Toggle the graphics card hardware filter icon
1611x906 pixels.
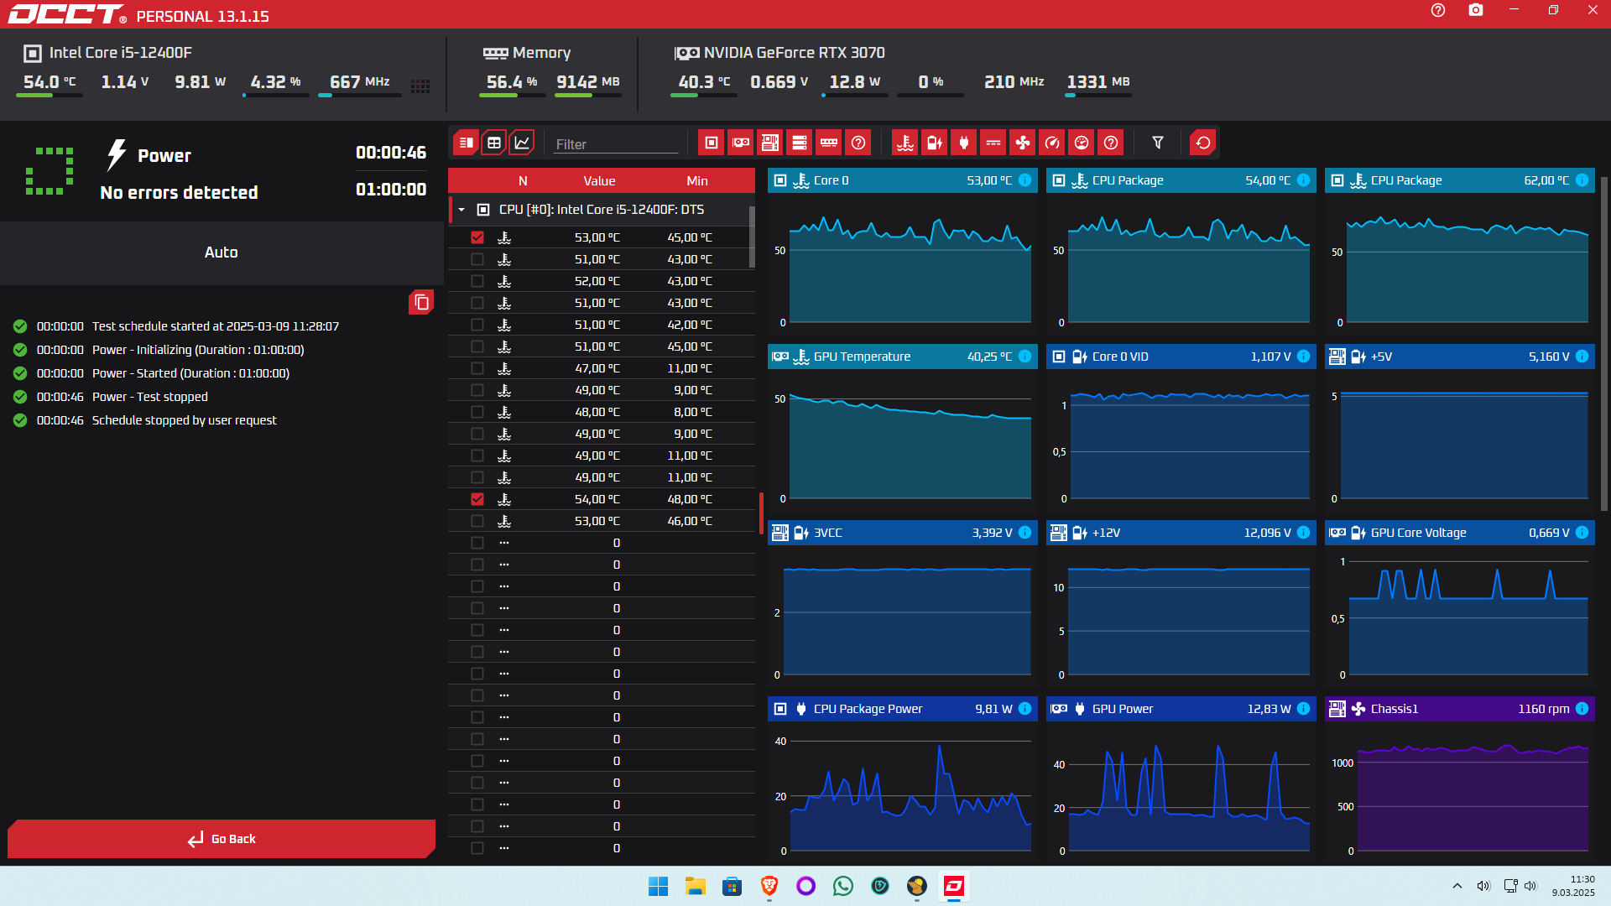[x=741, y=143]
